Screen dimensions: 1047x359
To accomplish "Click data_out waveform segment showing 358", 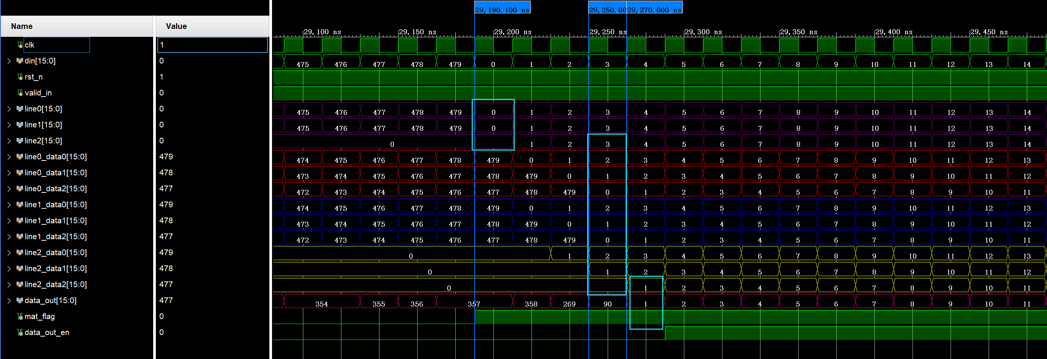I will [x=531, y=302].
